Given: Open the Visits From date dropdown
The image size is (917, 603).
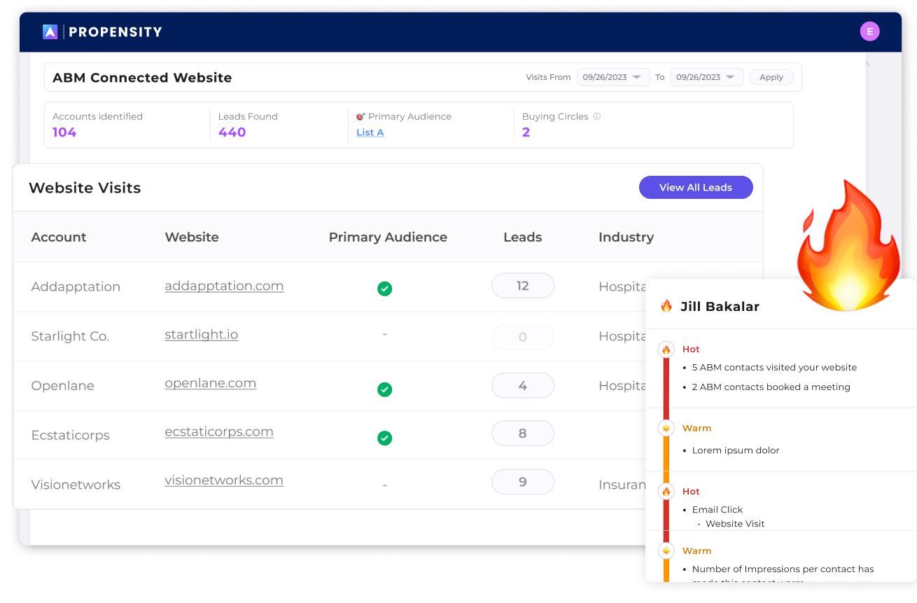Looking at the screenshot, I should click(x=613, y=76).
